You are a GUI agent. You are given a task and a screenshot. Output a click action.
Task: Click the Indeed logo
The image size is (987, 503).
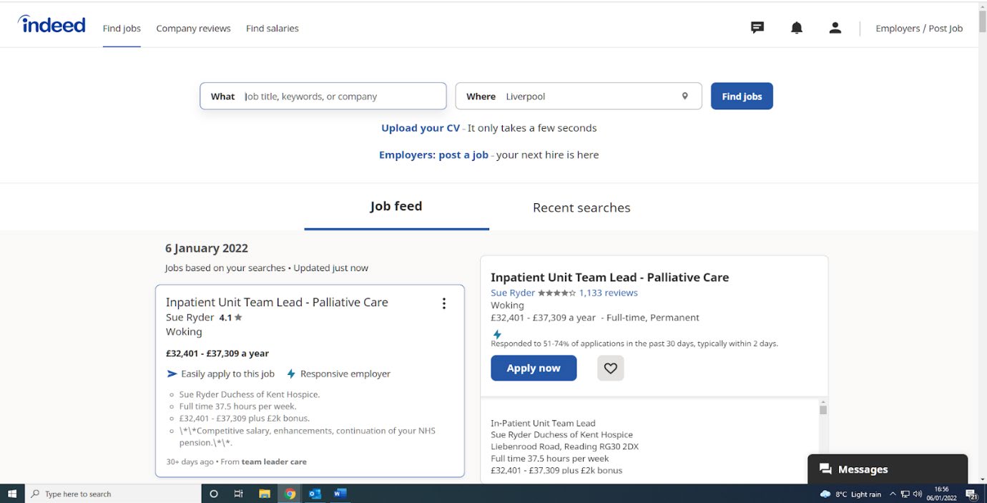coord(52,25)
